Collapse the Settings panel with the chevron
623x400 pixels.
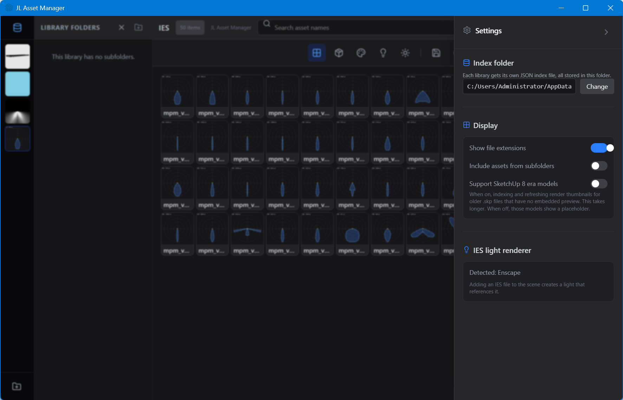(606, 32)
